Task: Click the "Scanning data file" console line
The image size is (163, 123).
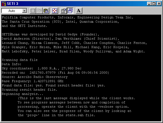Action: [x=20, y=60]
